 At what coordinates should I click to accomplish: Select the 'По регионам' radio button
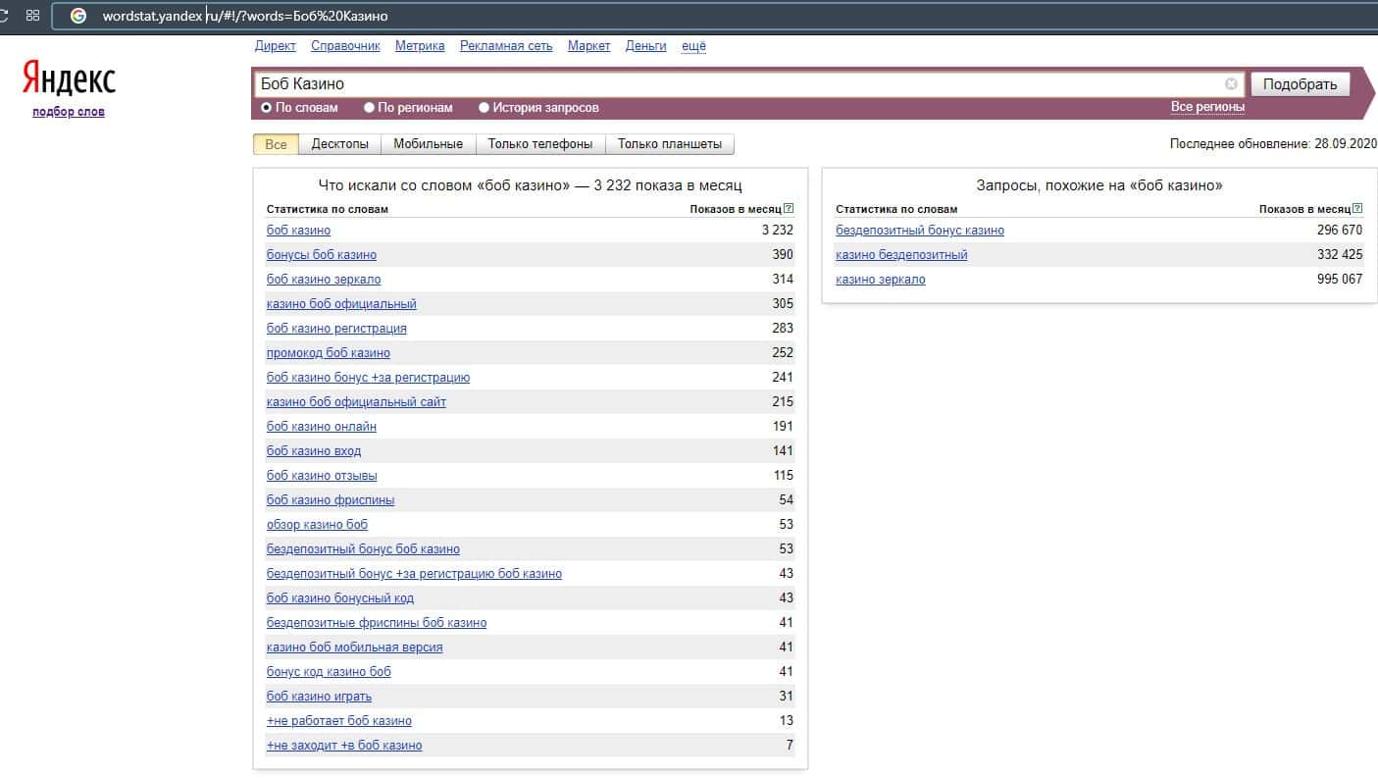point(370,108)
